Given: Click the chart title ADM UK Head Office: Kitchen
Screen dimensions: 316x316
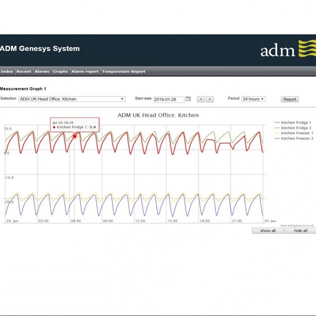Looking at the screenshot, I should 158,115.
